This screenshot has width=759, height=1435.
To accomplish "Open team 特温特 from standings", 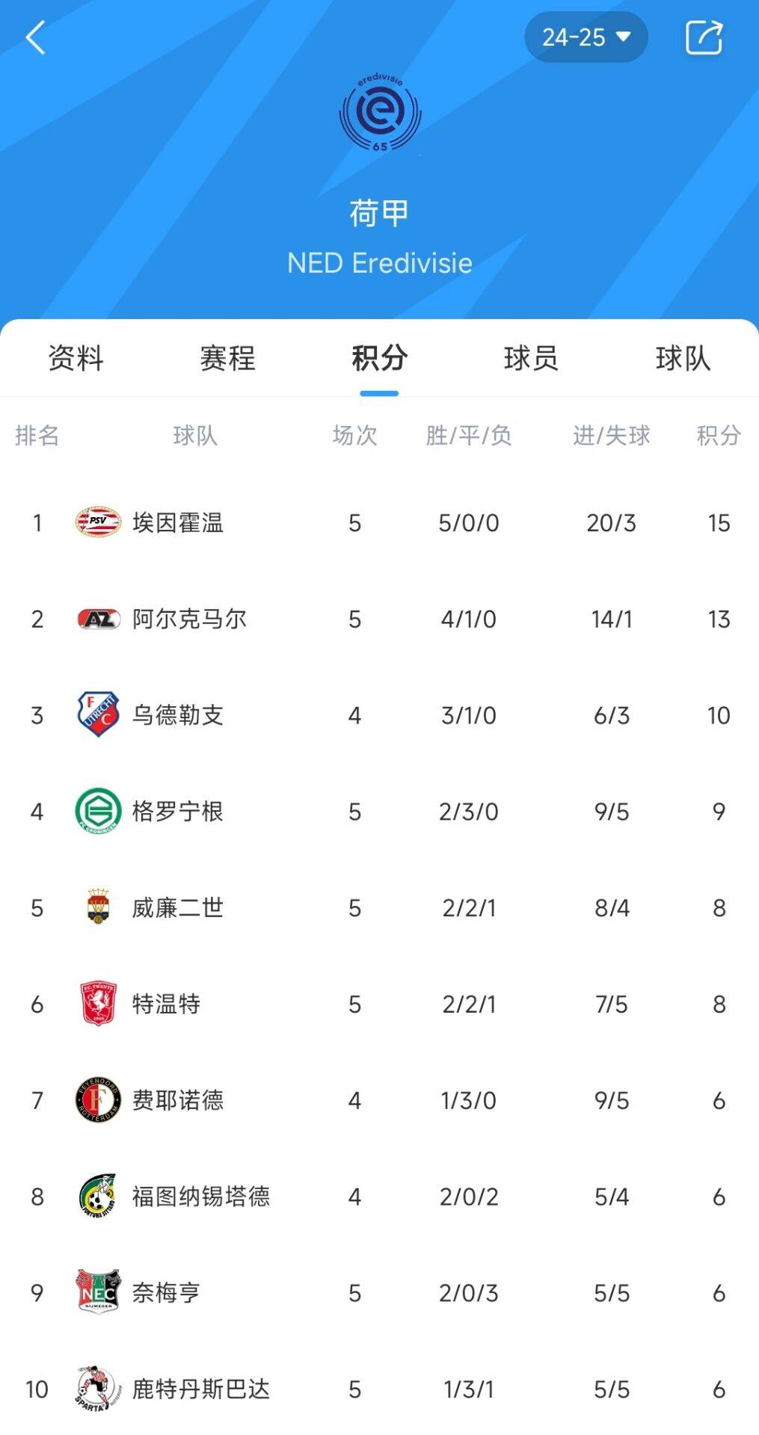I will tap(166, 1004).
